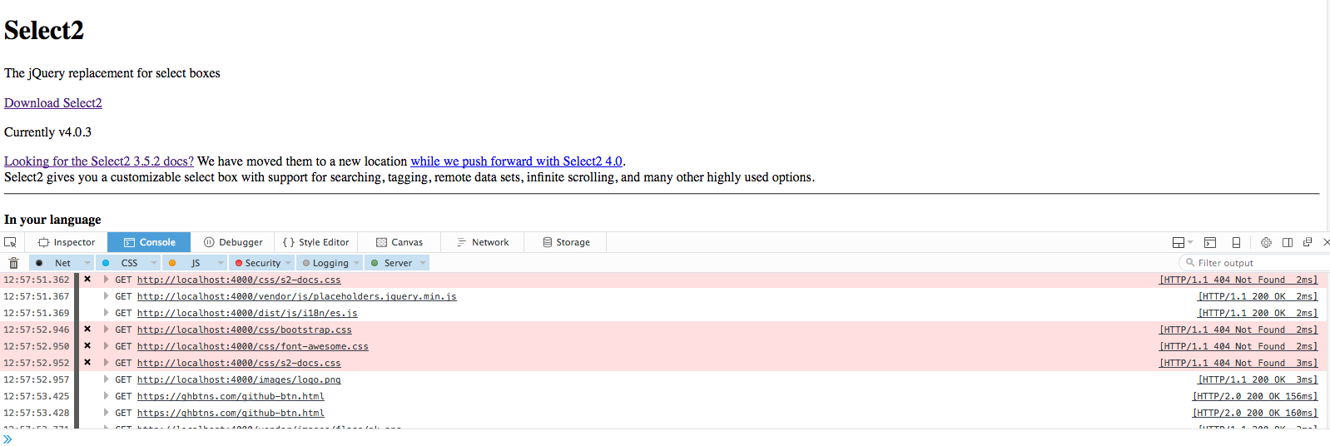Click the console prompt chevrons icon
This screenshot has height=446, width=1330.
pos(7,439)
